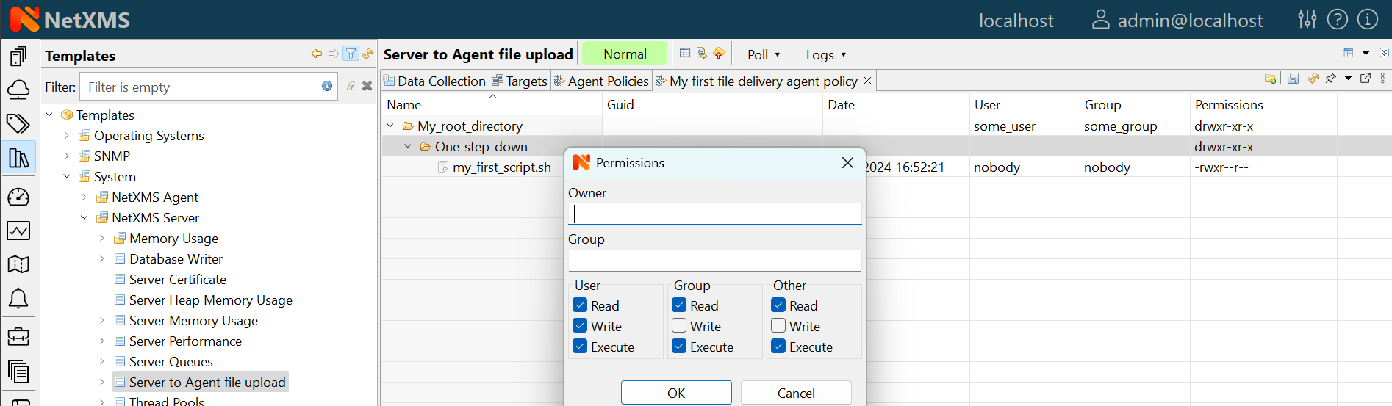Open the Pinboard perspective in the sidebar

[18, 56]
